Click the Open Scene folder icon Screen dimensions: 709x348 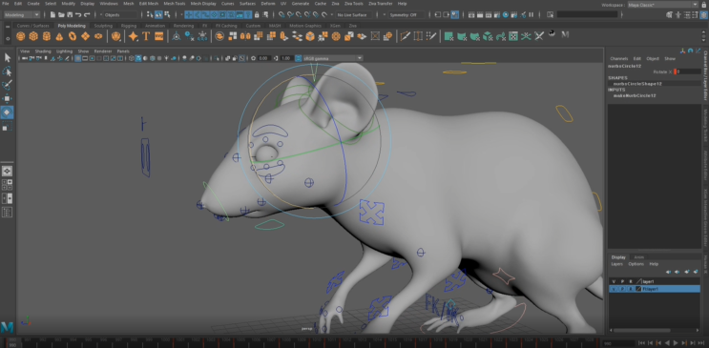pyautogui.click(x=61, y=15)
